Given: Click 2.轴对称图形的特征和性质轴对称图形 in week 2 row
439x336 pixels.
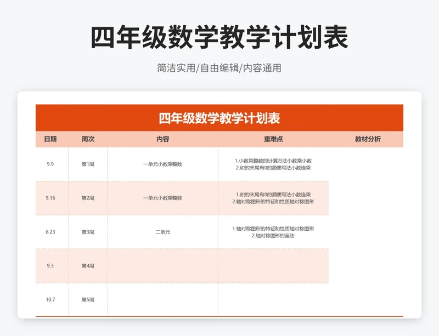Looking at the screenshot, I should (x=273, y=201).
